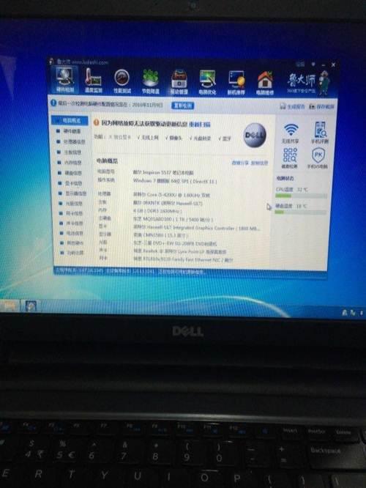Image resolution: width=366 pixels, height=488 pixels.
Task: Open the 节能降温 green leaf tool
Action: [151, 82]
